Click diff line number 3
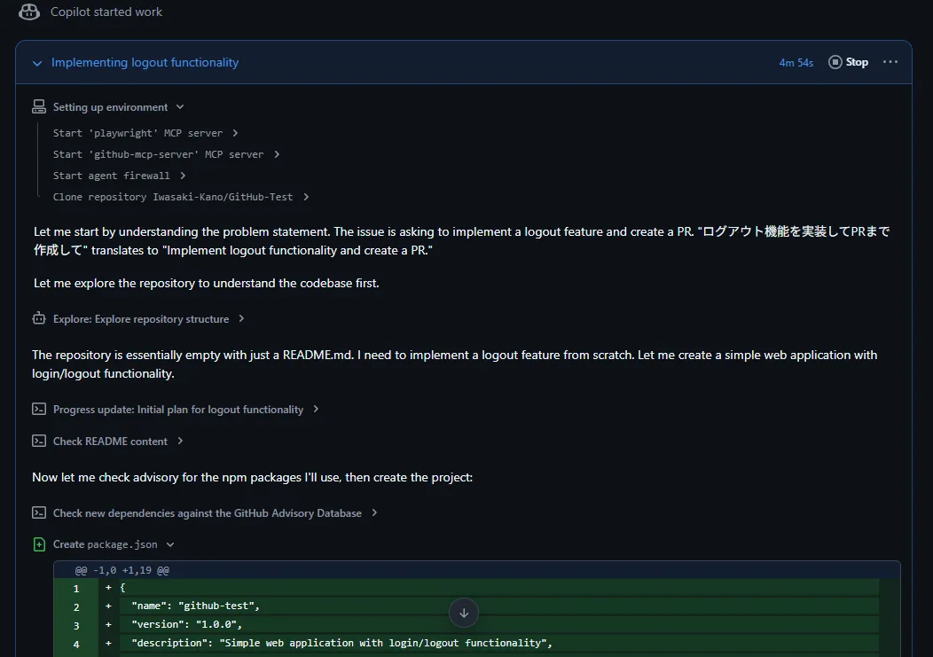Viewport: 933px width, 657px height. click(76, 625)
